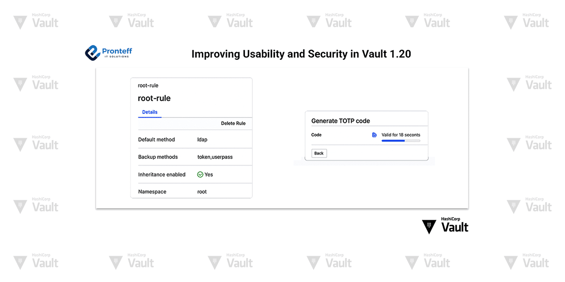
Task: Click the green inheritance checkmark icon
Action: [x=200, y=174]
